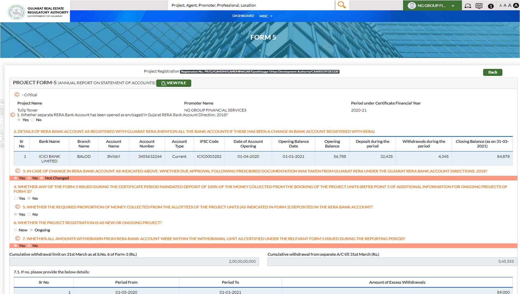Screen dimensions: 520x294
Task: Click withdrawals value 4,345
Action: 443,156
